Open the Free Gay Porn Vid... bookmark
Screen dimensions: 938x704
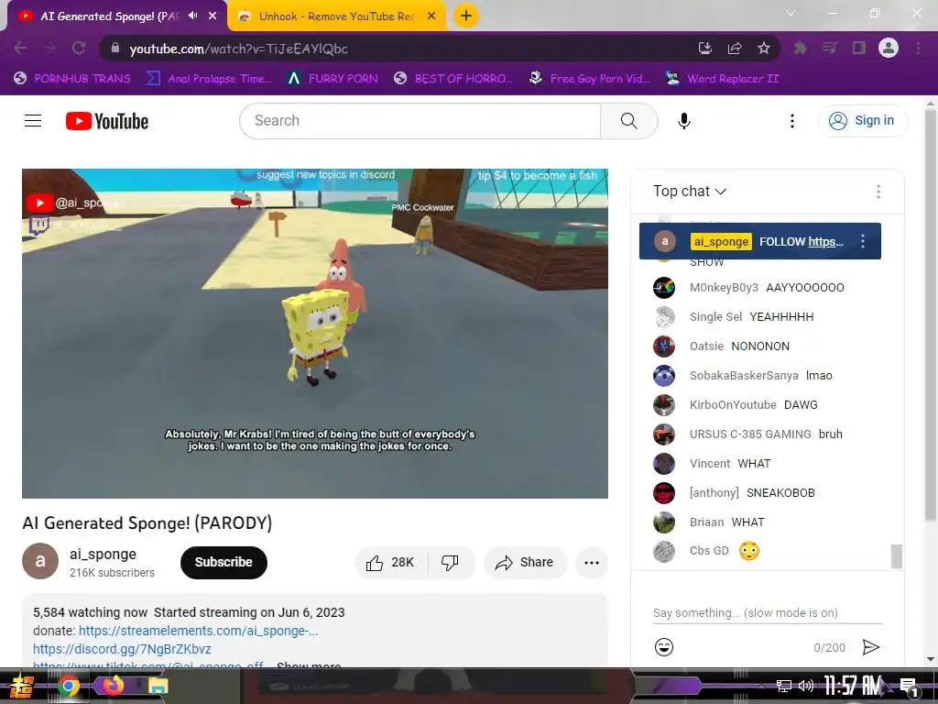pos(589,79)
